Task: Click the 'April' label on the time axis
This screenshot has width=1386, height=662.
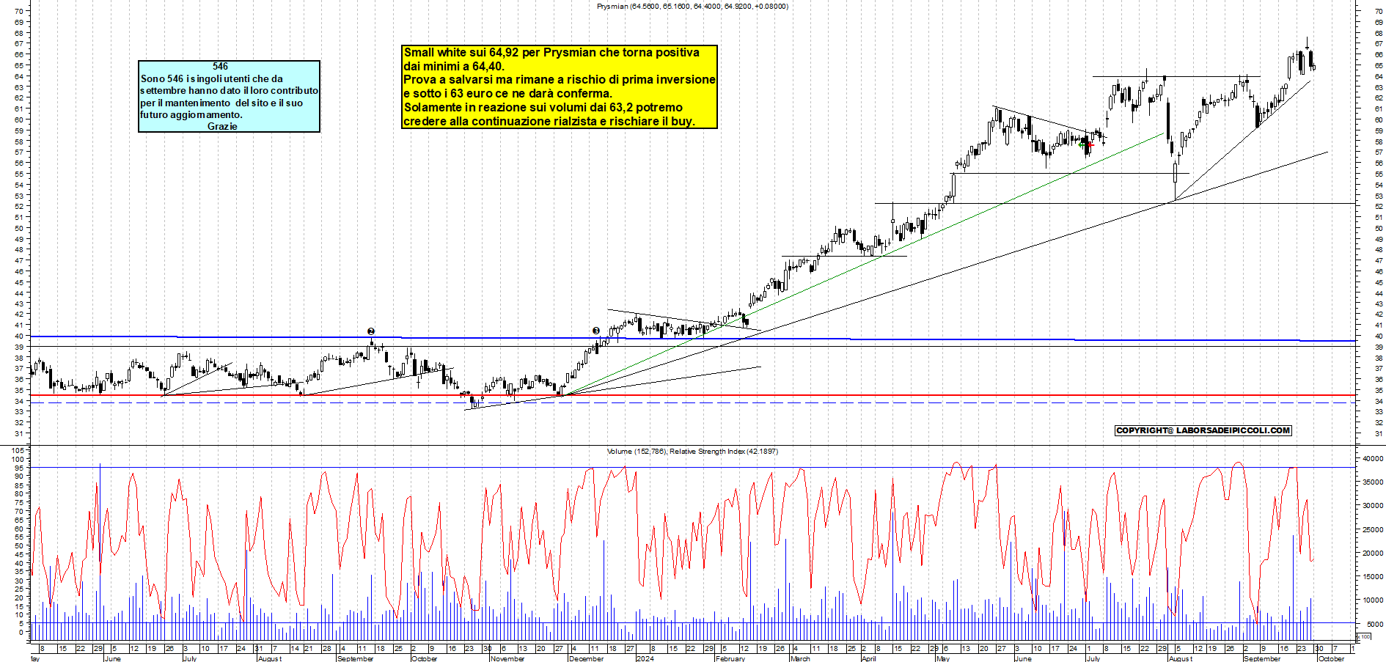Action: (869, 658)
